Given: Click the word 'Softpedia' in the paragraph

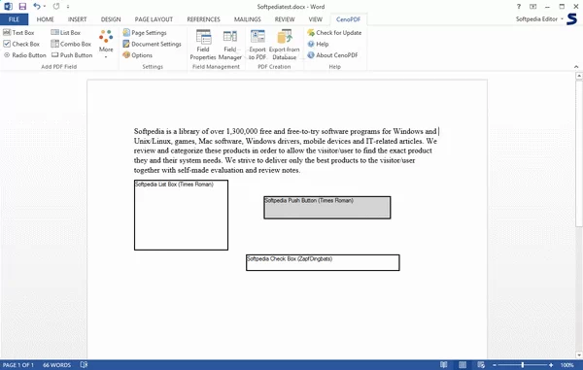Looking at the screenshot, I should (x=149, y=131).
